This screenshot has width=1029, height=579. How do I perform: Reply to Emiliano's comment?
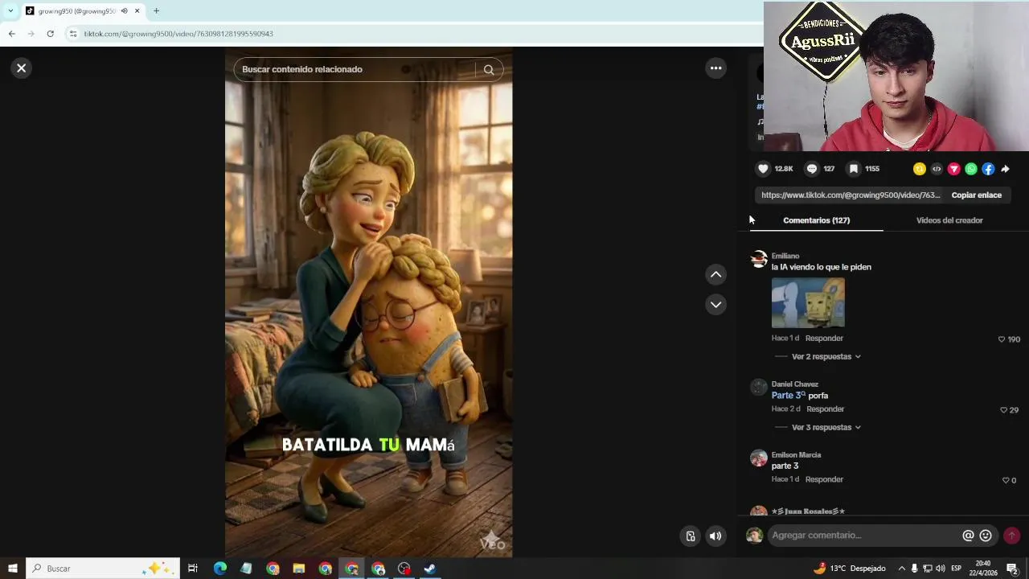[824, 339]
